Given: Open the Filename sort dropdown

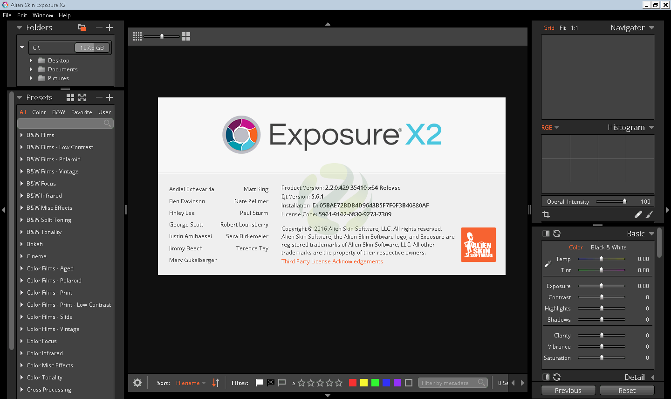Looking at the screenshot, I should pyautogui.click(x=191, y=383).
